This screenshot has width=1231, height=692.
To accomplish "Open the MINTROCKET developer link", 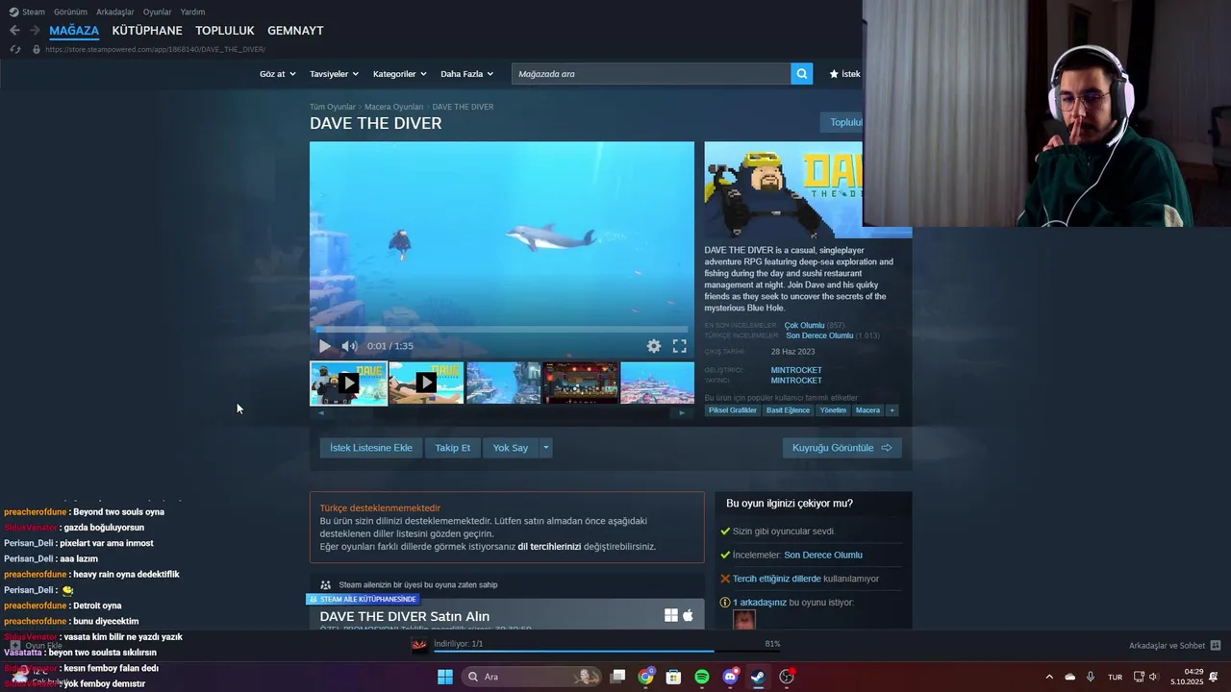I will 796,370.
